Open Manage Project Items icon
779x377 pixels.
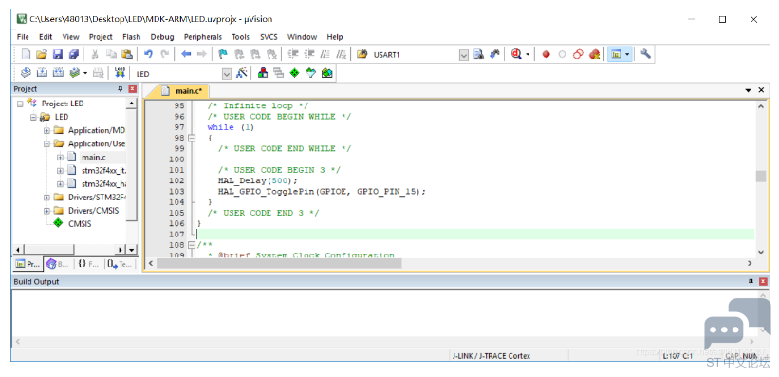pyautogui.click(x=263, y=73)
